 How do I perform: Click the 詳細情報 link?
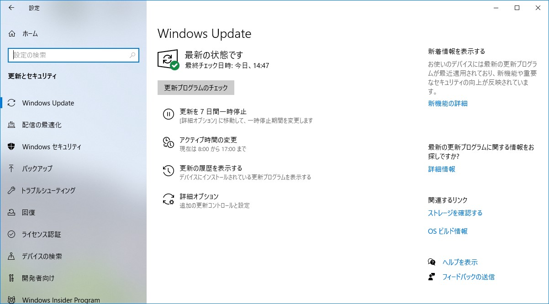442,169
